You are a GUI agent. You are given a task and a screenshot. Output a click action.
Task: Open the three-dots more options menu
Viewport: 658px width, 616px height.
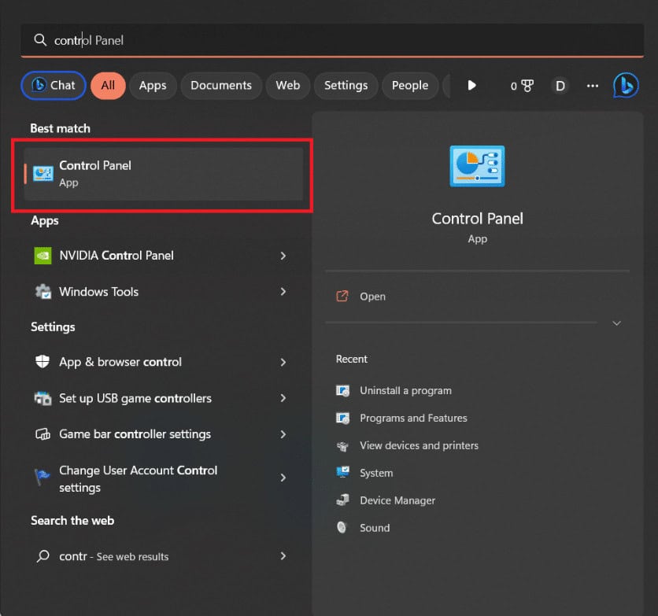[x=593, y=86]
